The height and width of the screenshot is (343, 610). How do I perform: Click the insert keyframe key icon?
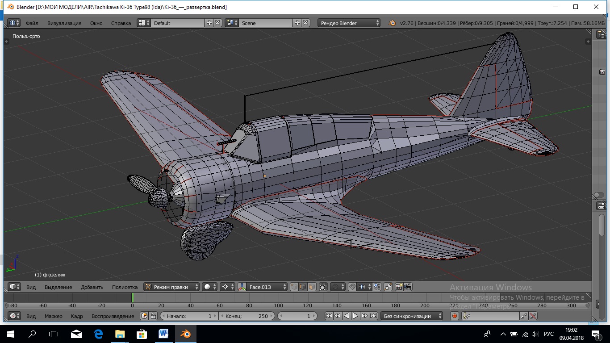coord(524,316)
